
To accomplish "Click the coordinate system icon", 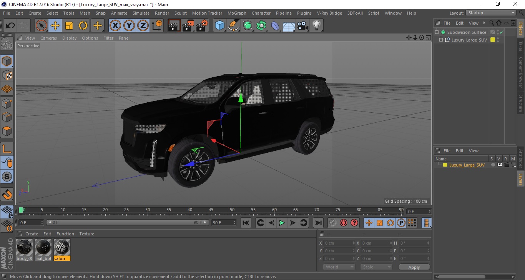I will [x=157, y=26].
